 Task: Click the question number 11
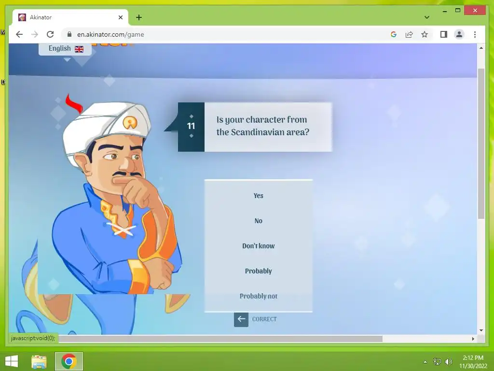pyautogui.click(x=191, y=126)
